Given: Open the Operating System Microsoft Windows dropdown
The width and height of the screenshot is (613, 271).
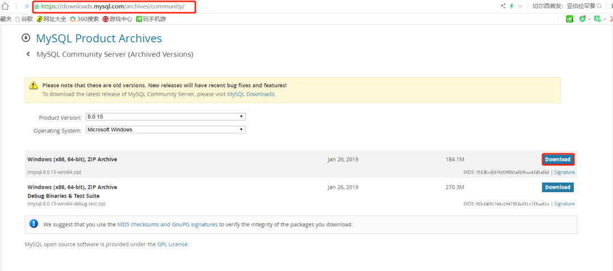Looking at the screenshot, I should pyautogui.click(x=166, y=130).
